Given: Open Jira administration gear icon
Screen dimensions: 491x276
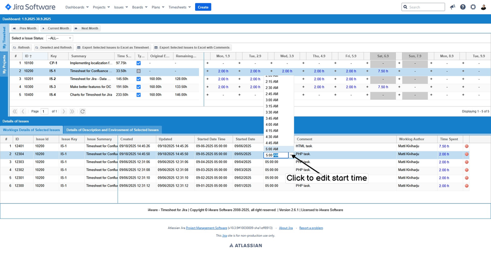Looking at the screenshot, I should tap(473, 7).
